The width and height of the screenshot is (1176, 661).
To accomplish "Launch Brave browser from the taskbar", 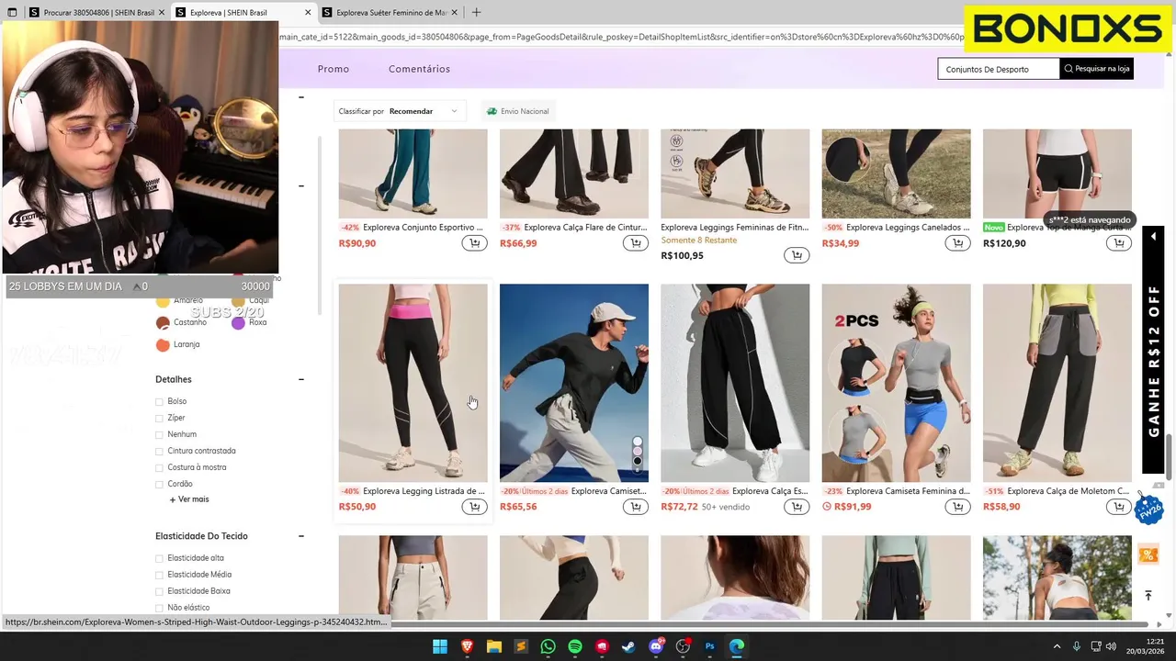I will point(467,646).
